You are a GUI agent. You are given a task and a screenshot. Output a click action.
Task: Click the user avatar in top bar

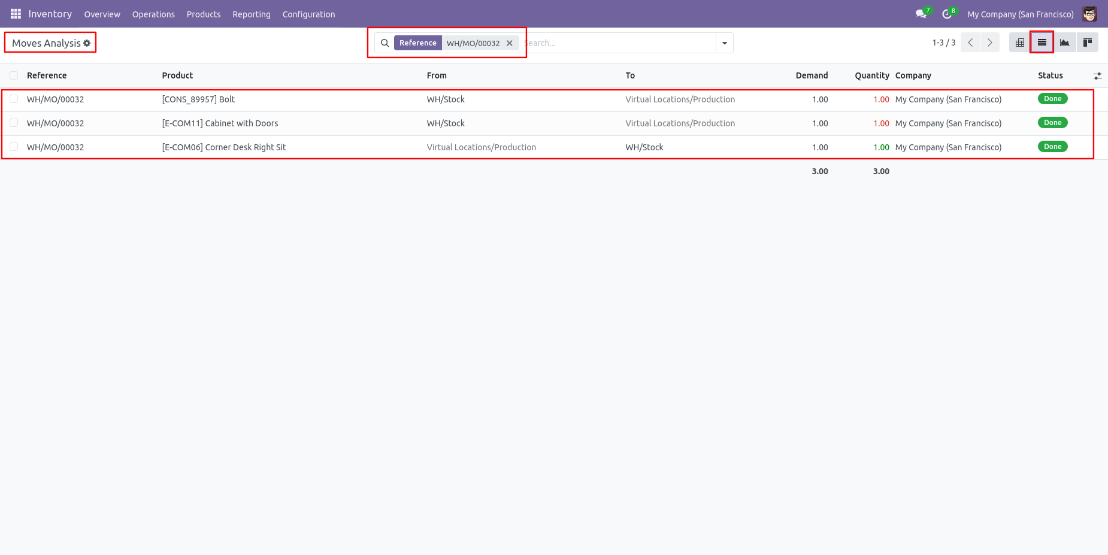[1089, 14]
